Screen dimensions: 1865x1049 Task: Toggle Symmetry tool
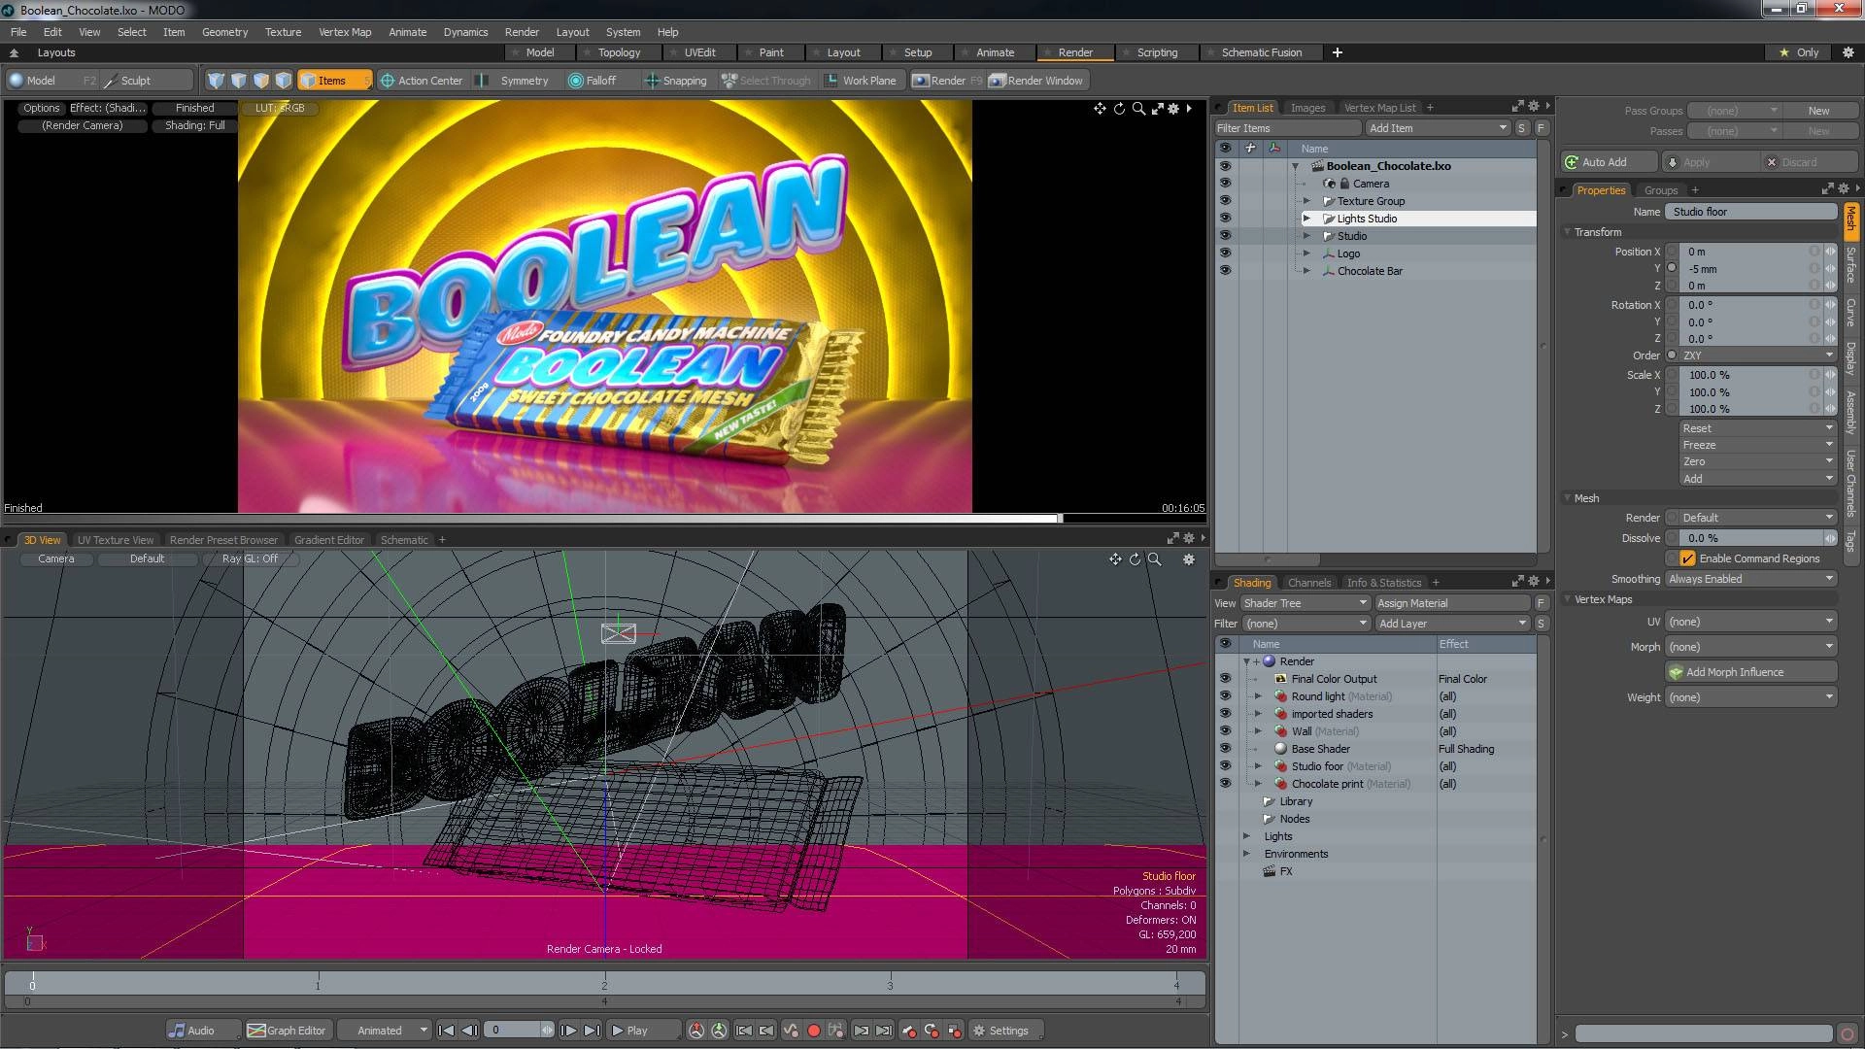point(512,81)
